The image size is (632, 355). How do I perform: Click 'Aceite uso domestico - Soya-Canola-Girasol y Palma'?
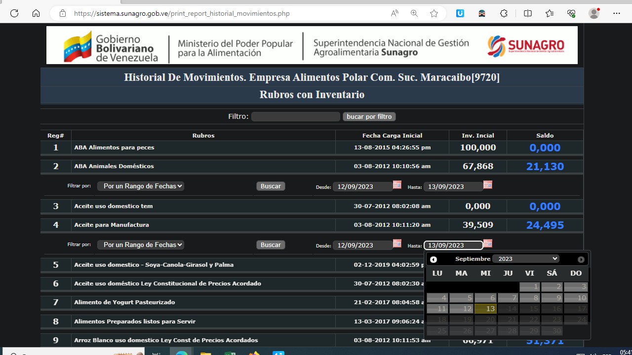pos(154,265)
